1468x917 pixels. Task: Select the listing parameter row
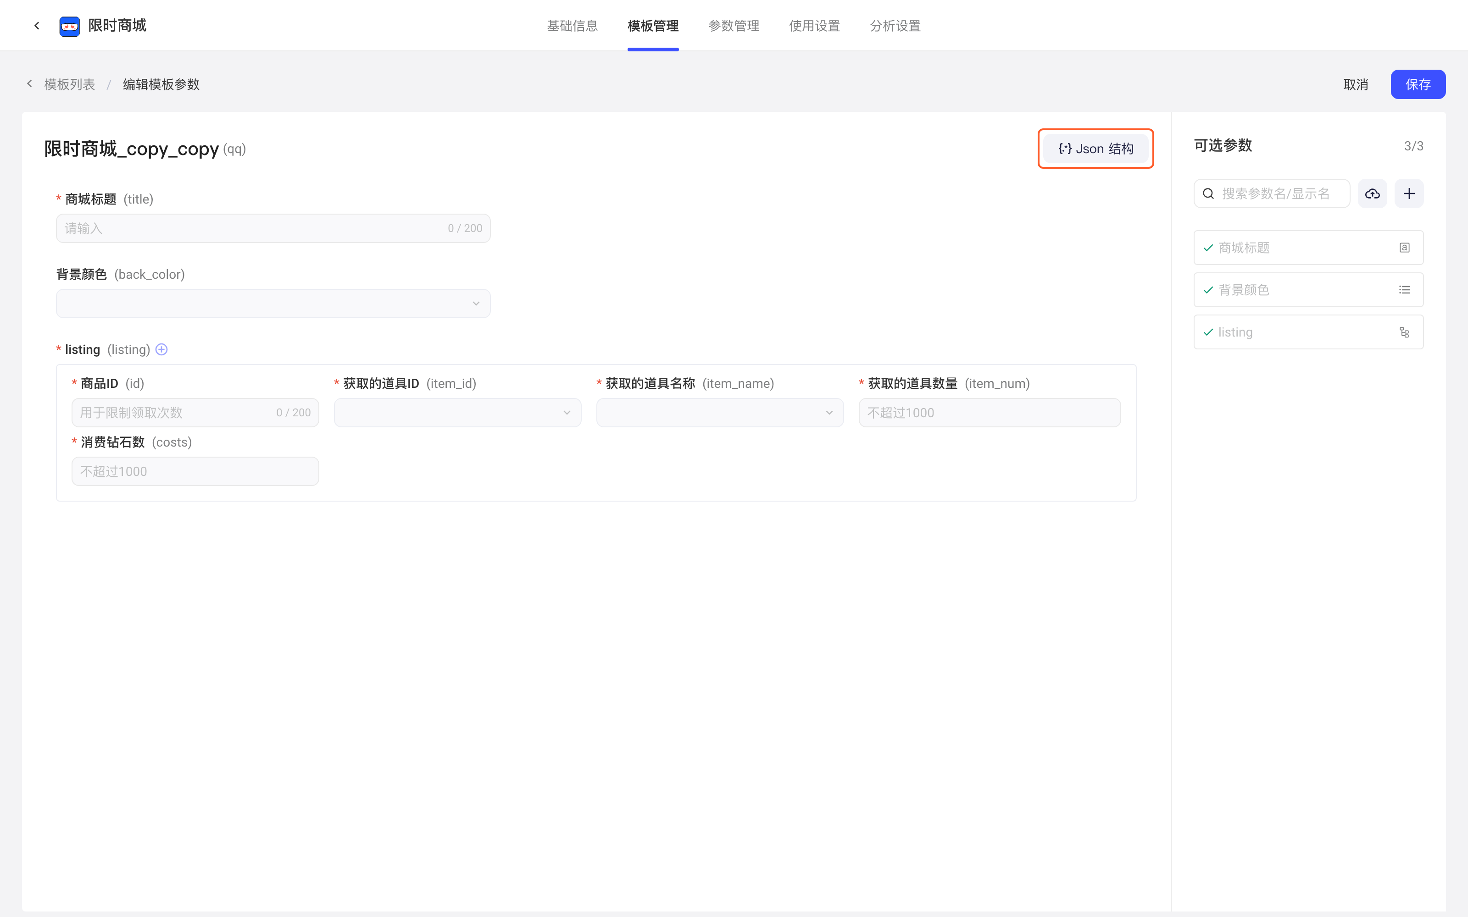[x=1308, y=332]
